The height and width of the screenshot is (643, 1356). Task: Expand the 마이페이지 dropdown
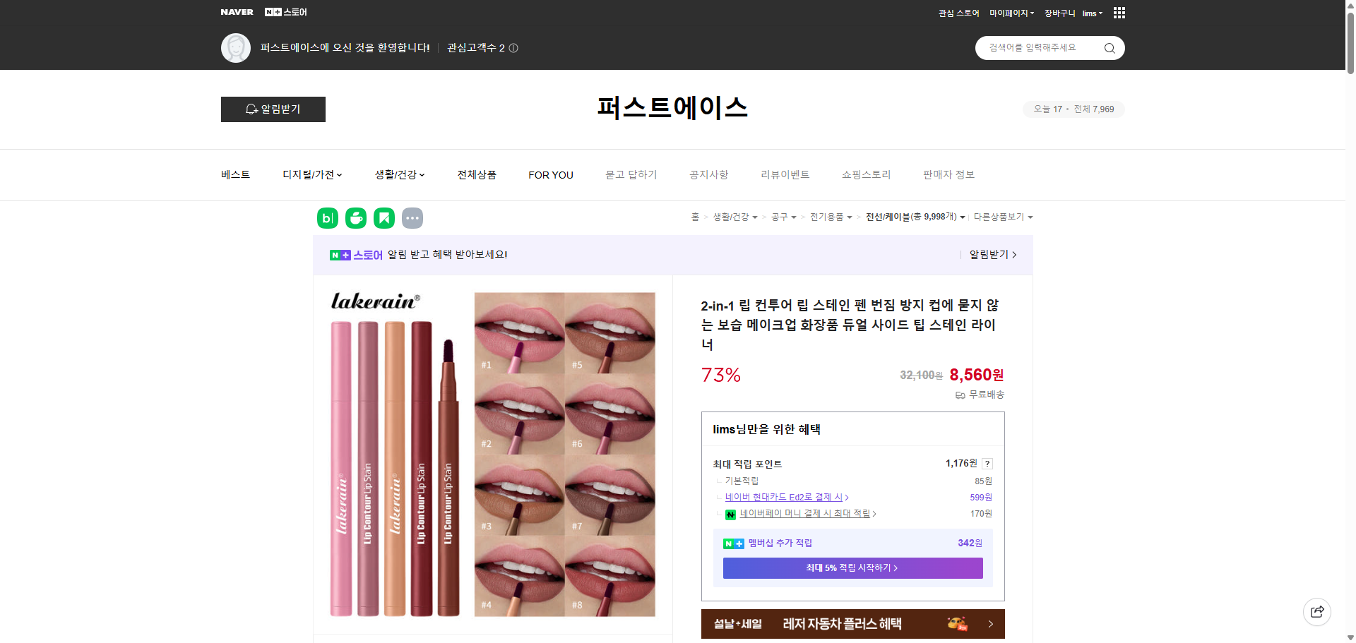[1009, 12]
